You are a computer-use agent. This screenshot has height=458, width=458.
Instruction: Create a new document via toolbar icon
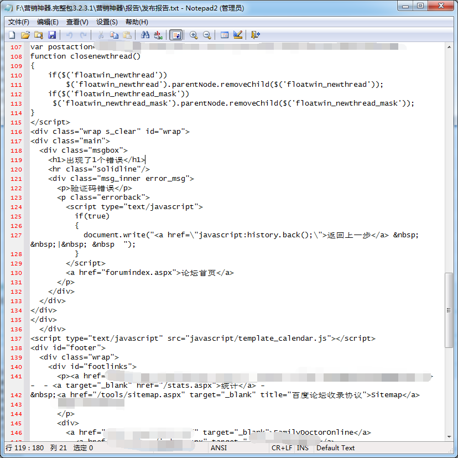coord(12,35)
